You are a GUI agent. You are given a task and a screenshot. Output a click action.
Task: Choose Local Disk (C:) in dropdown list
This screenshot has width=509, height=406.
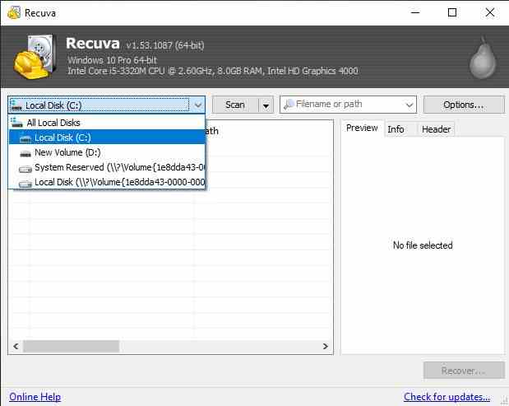(x=107, y=138)
